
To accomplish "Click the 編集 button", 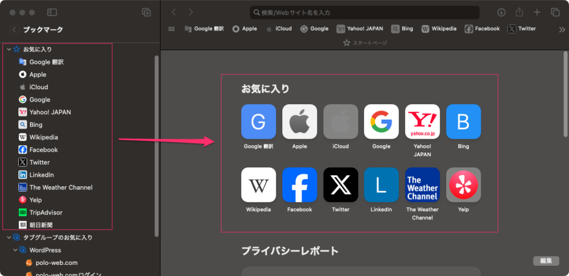I will pos(546,260).
